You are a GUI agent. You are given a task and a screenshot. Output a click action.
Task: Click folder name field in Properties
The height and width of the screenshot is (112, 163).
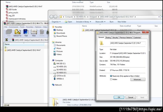click(128, 43)
